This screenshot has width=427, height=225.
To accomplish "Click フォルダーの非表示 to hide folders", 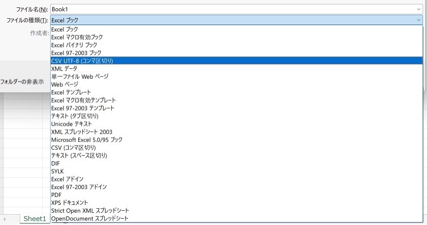I will pos(22,82).
